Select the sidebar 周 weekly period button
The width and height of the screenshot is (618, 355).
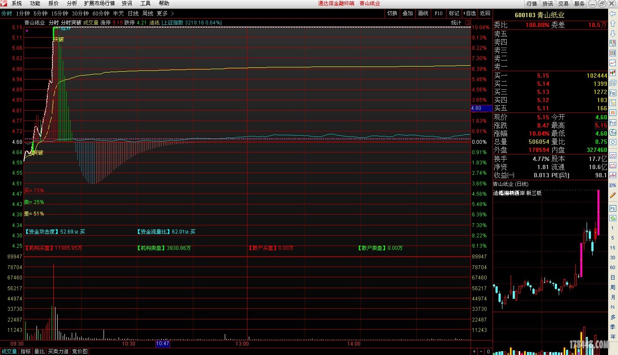tap(613, 287)
